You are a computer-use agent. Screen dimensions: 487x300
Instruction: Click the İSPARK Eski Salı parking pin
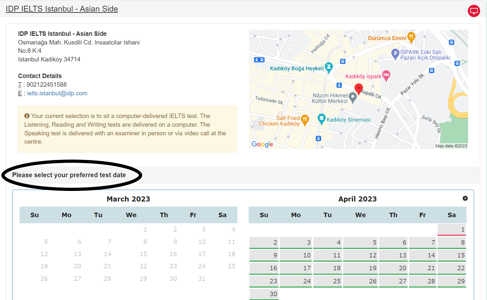395,54
